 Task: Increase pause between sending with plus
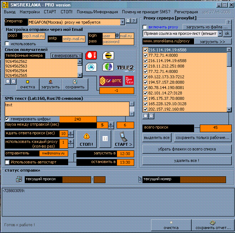[111, 124]
